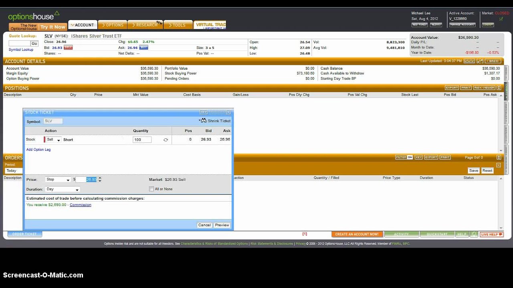This screenshot has height=288, width=513.
Task: Open the Charts side tab
Action: tap(506, 91)
